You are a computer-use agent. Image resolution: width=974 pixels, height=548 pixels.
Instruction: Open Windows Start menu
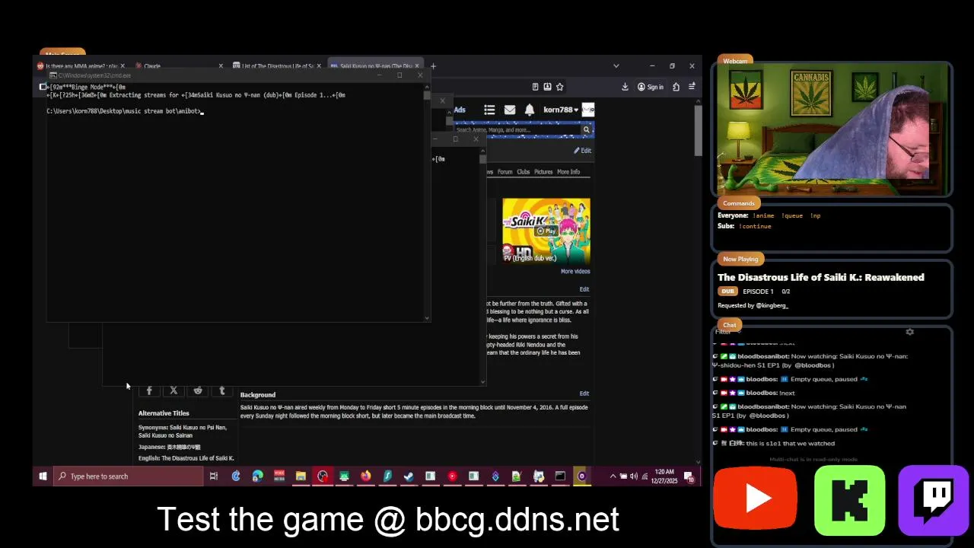(43, 476)
